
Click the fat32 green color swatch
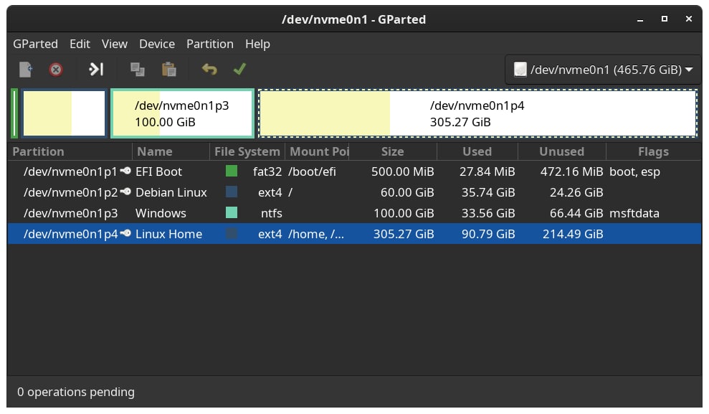click(x=232, y=171)
